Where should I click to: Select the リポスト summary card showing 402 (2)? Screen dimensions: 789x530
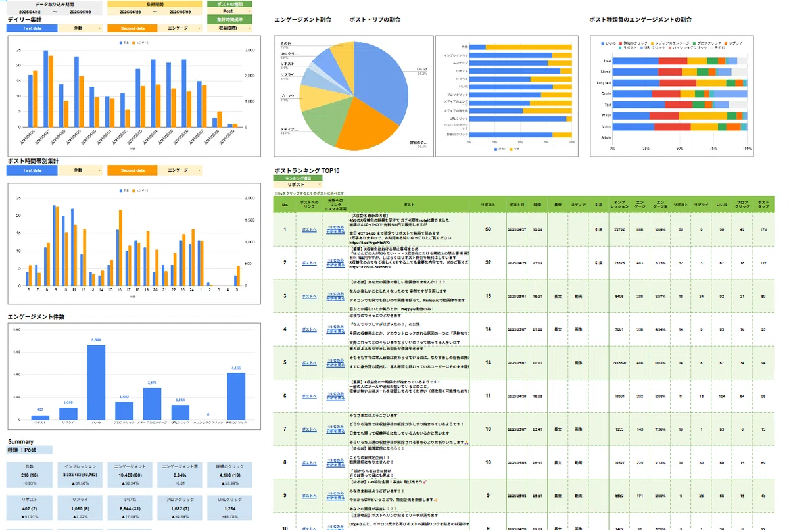(x=30, y=509)
